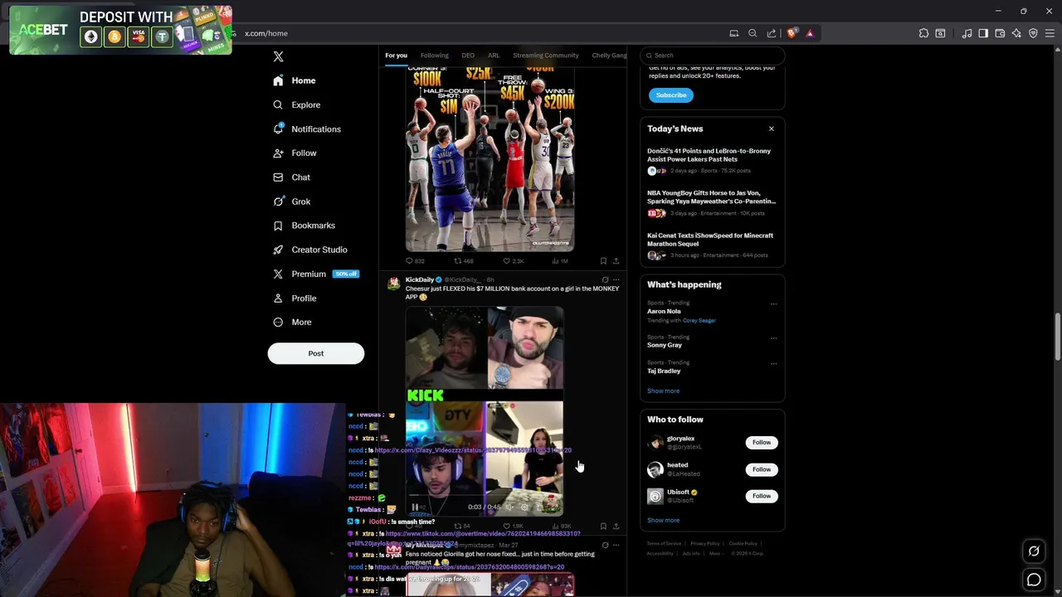Image resolution: width=1062 pixels, height=597 pixels.
Task: Open Grok from the sidebar
Action: coord(291,201)
